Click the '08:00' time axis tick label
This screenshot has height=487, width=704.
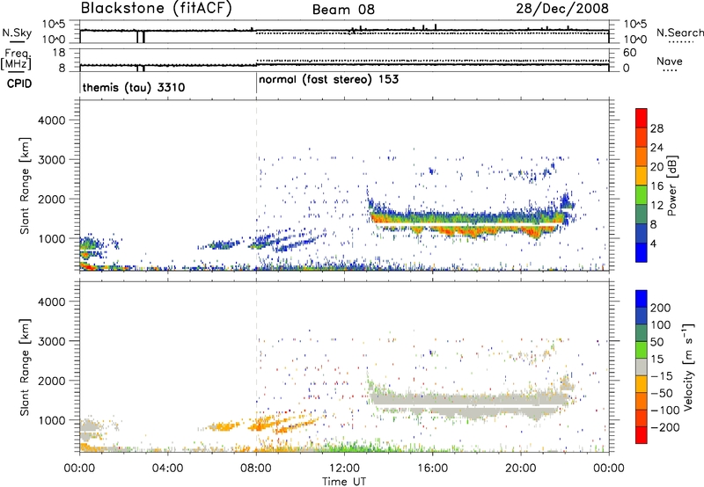(256, 469)
